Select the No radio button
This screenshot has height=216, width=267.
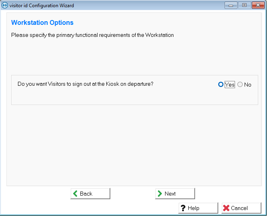(240, 85)
